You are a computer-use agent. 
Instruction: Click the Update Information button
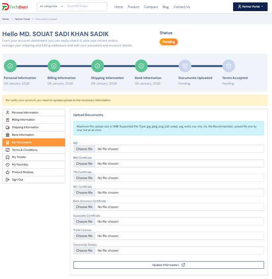tap(169, 265)
